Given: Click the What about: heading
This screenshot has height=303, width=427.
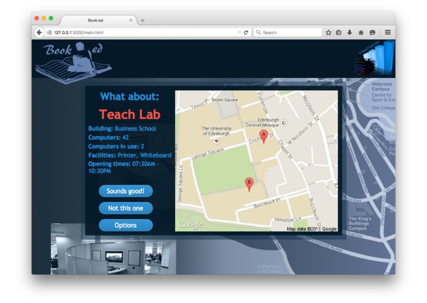Looking at the screenshot, I should tap(130, 96).
